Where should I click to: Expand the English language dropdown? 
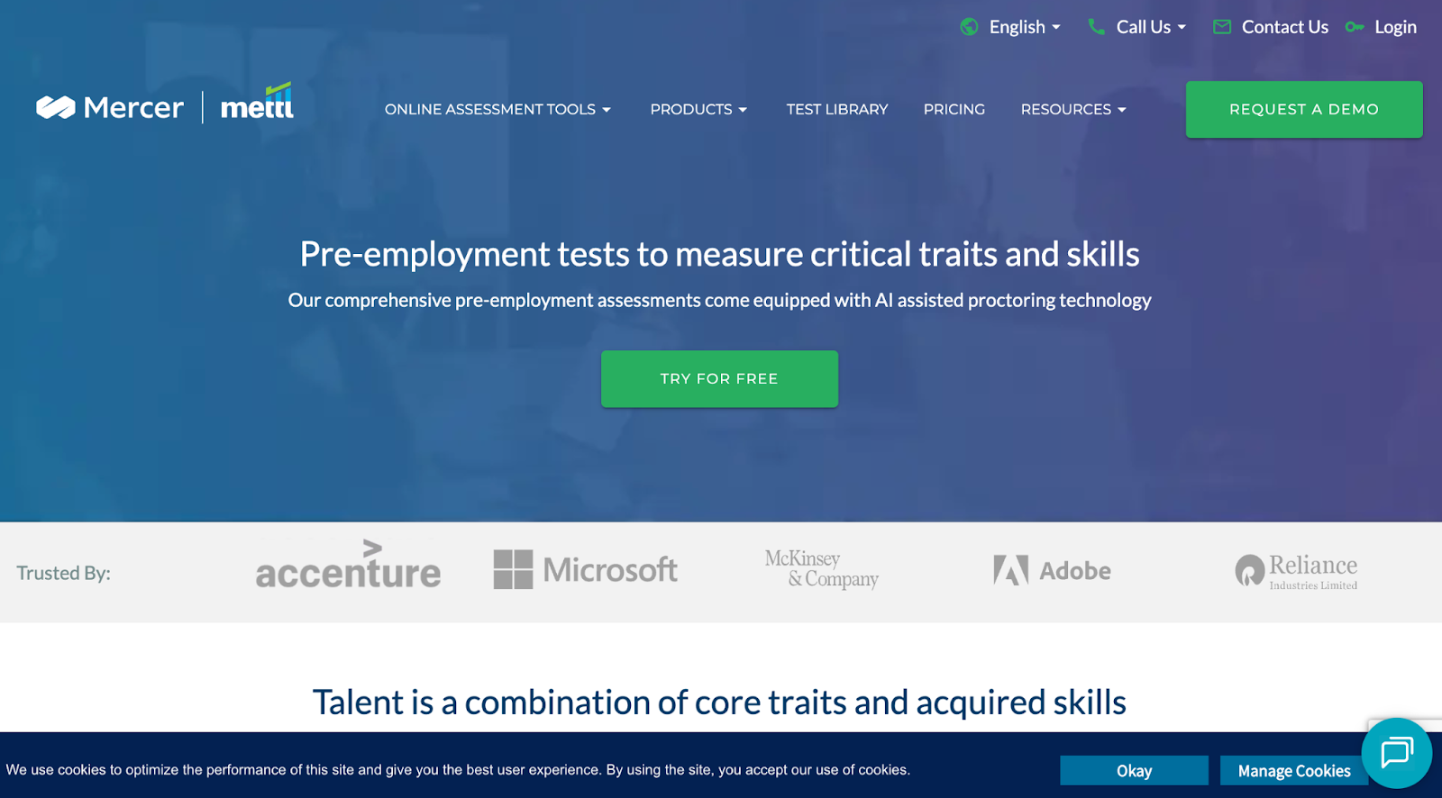[x=1019, y=26]
